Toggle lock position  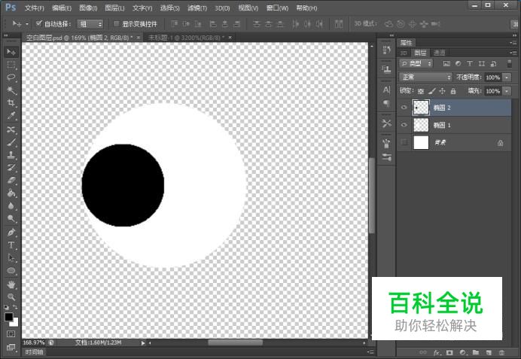(x=442, y=91)
